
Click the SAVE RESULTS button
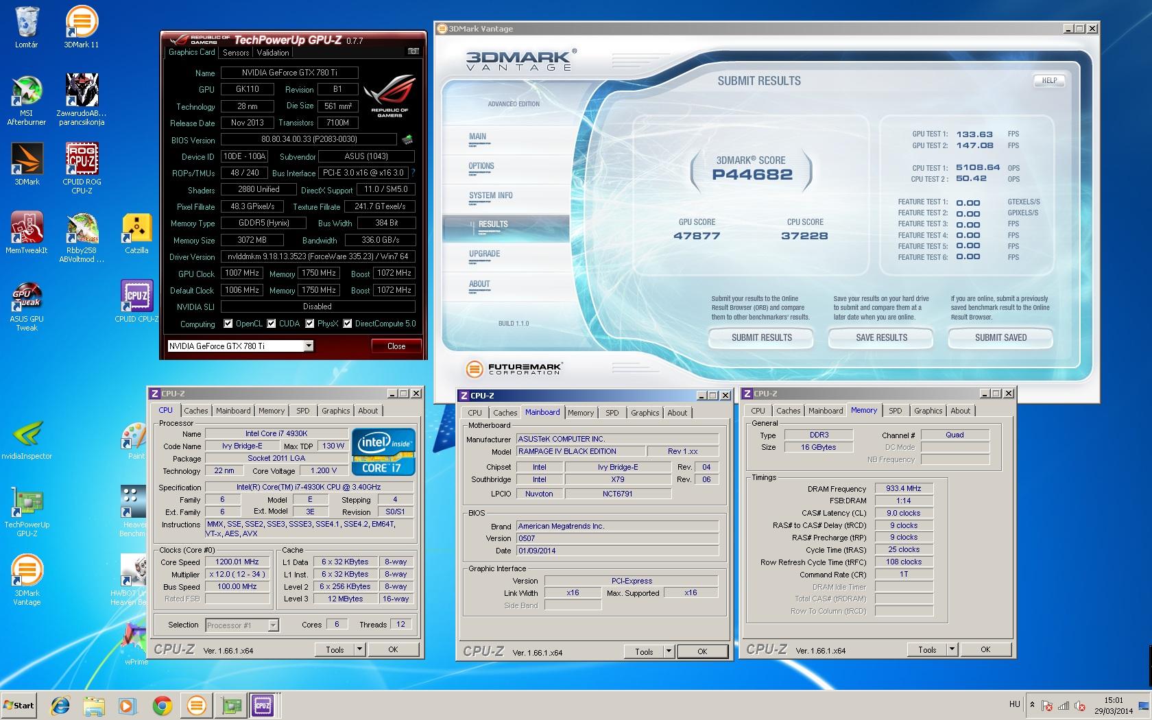881,337
